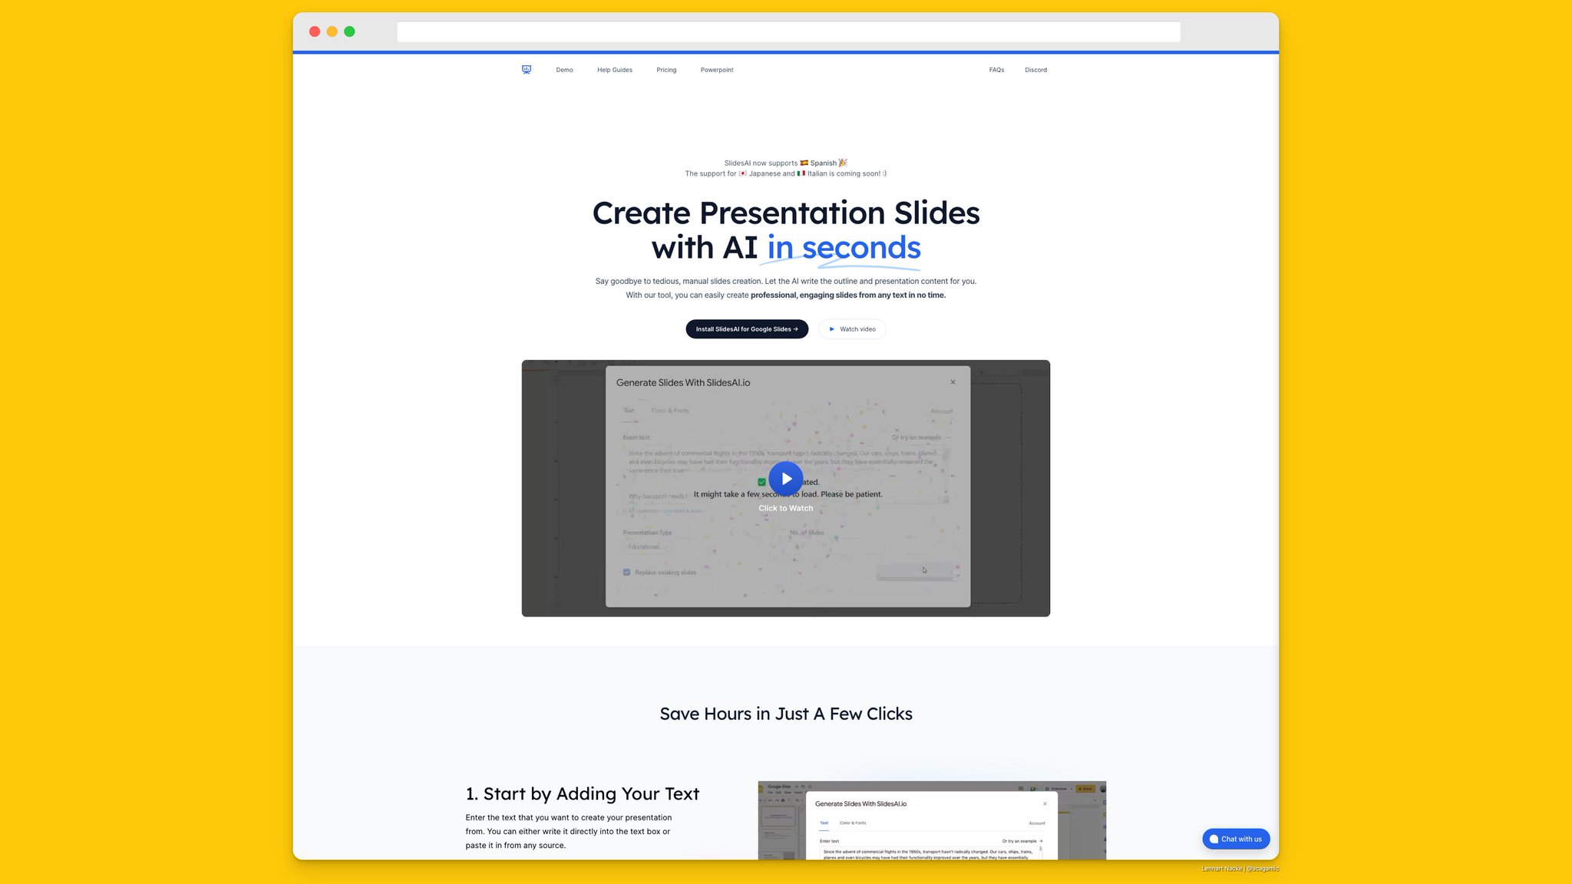The width and height of the screenshot is (1572, 884).
Task: Open the Chat with us widget
Action: click(1236, 839)
